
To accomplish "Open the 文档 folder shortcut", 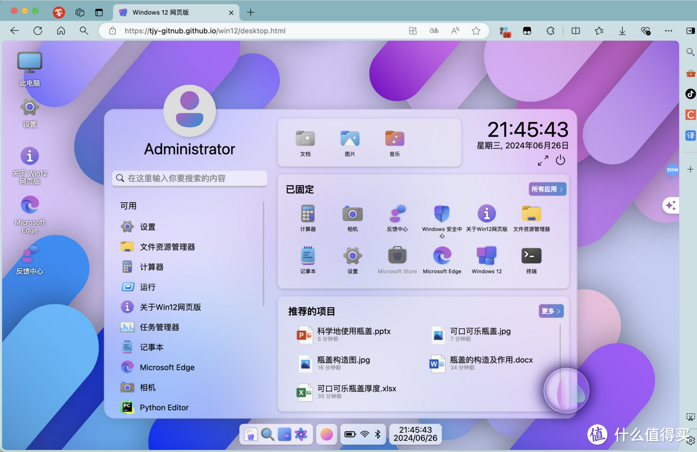I will click(x=305, y=143).
